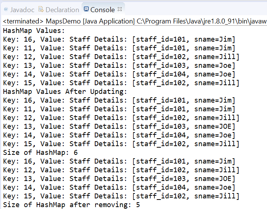Click the Key: 13 line showing sname=Joe
Image resolution: width=267 pixels, height=209 pixels.
coord(119,66)
